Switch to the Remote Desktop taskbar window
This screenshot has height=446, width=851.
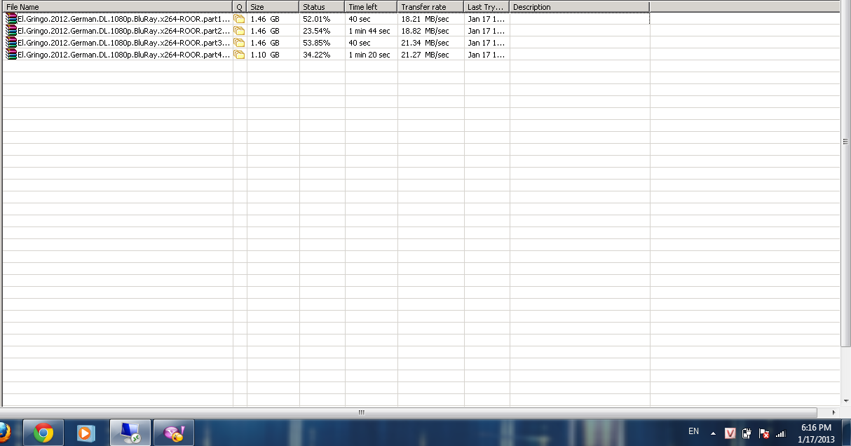(x=130, y=433)
